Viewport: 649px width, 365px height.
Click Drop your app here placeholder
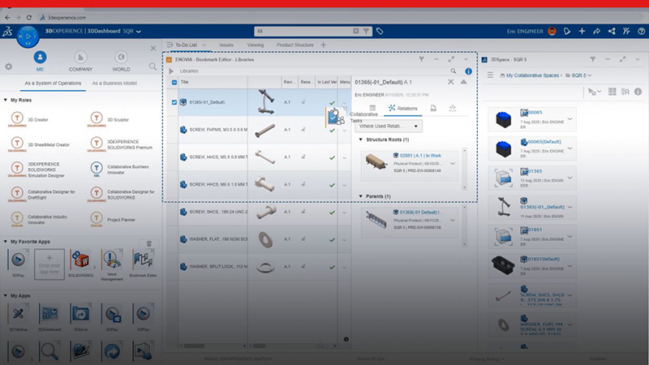pos(49,264)
